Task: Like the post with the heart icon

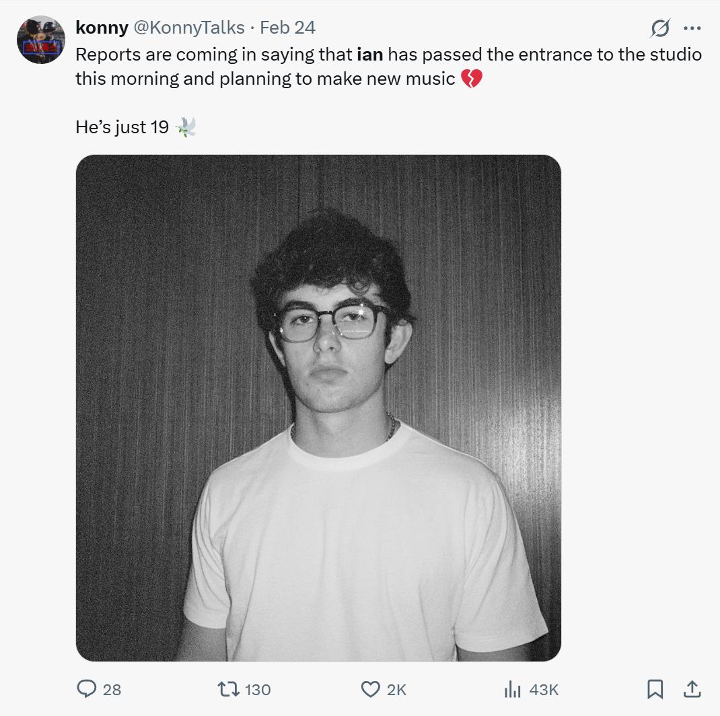Action: [371, 689]
